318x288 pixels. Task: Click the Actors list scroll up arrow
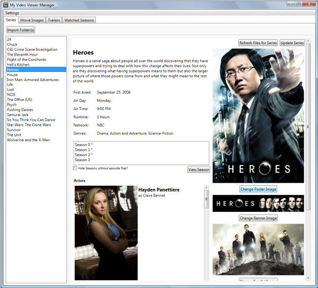click(206, 187)
